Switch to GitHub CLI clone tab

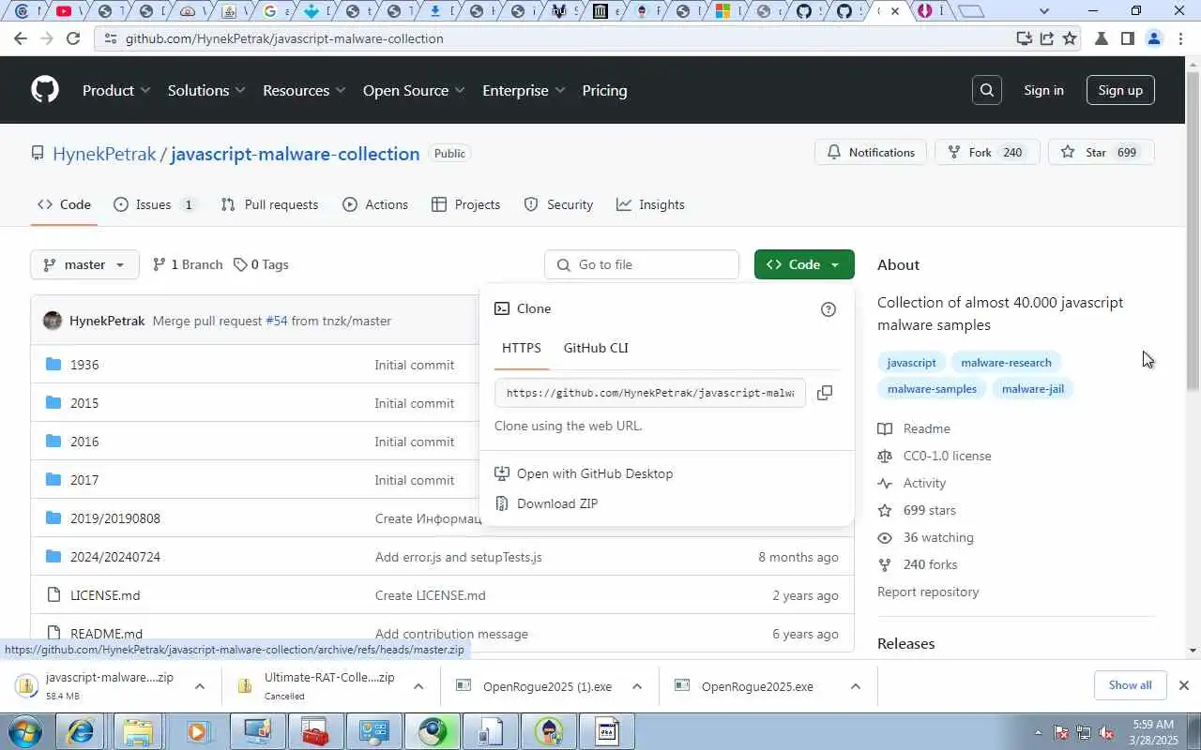596,348
